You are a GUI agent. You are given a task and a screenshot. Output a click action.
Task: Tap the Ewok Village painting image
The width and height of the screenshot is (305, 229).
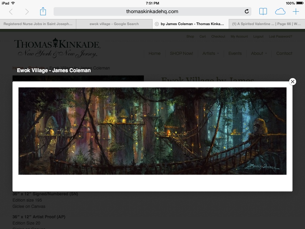[x=152, y=131]
